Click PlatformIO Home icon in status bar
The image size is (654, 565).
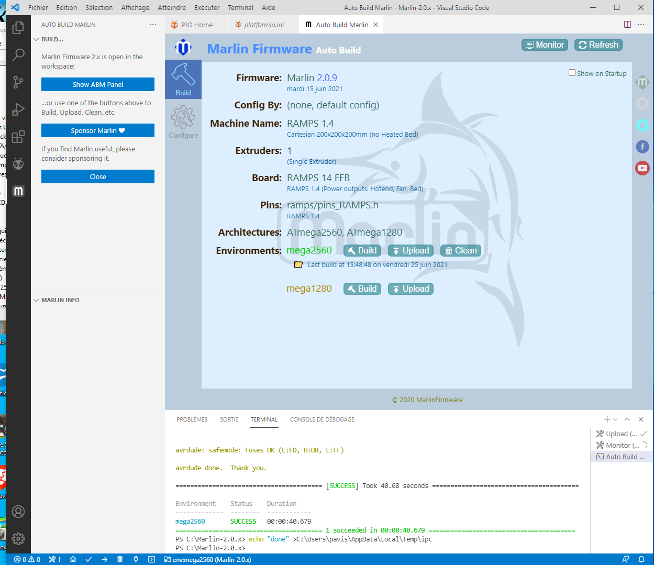(x=73, y=559)
